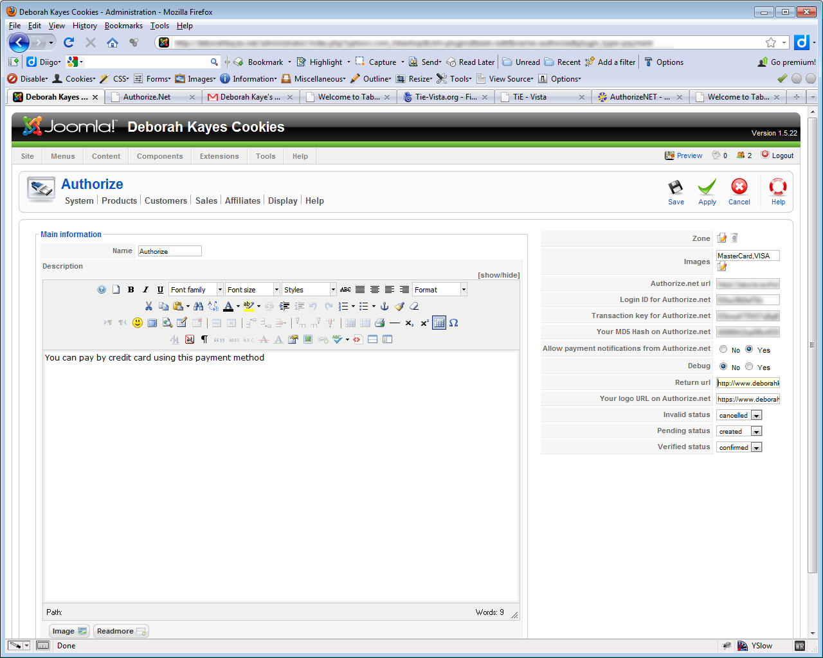The image size is (823, 658).
Task: Toggle italic formatting in the editor
Action: [x=146, y=290]
